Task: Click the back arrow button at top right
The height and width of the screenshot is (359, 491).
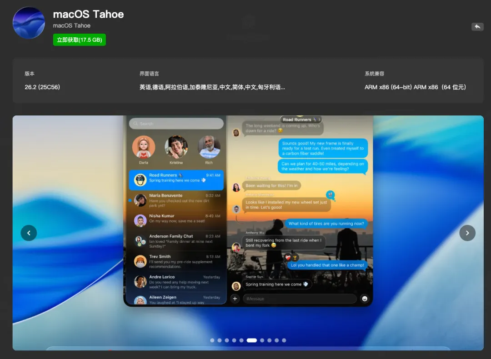Action: (477, 27)
